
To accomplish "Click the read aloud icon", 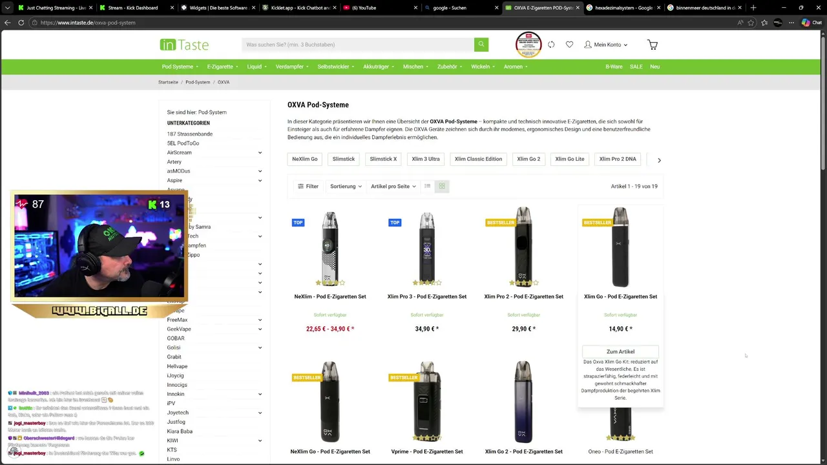I will coord(740,22).
